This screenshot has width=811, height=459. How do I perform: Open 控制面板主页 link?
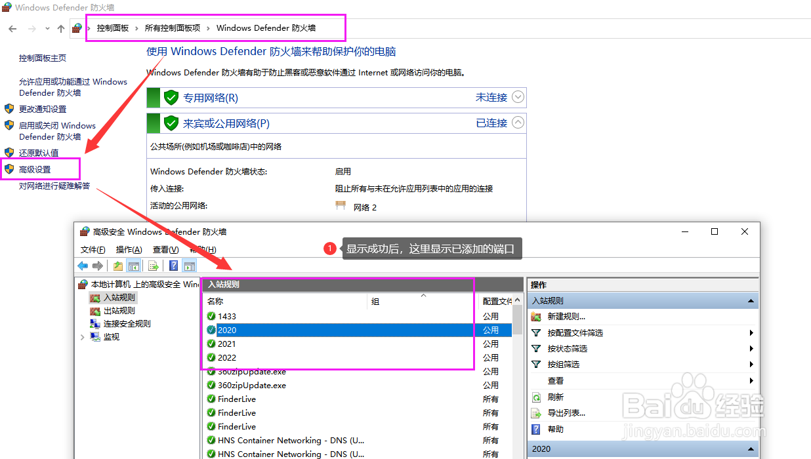coord(43,58)
